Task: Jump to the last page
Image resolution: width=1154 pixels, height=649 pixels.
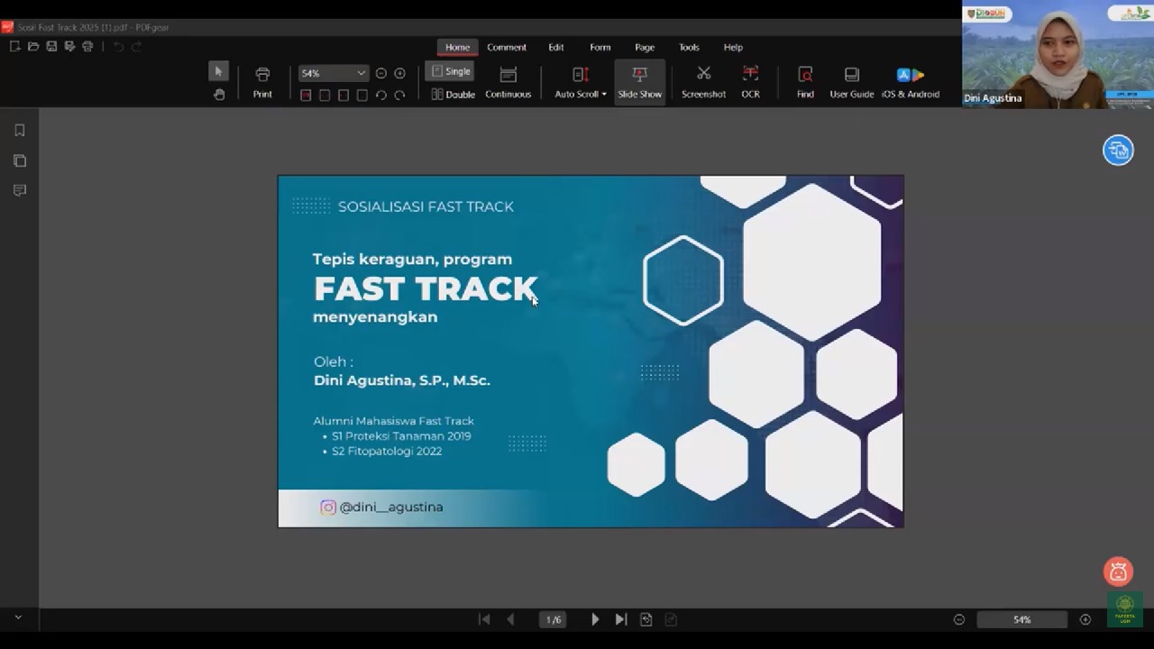Action: pyautogui.click(x=620, y=619)
